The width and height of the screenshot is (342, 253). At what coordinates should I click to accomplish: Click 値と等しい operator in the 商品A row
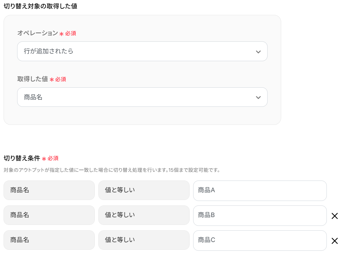(x=144, y=190)
